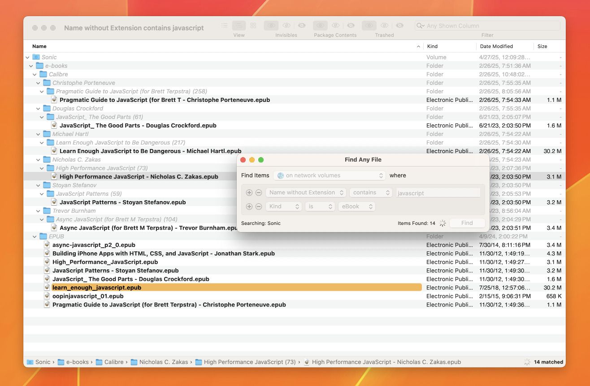This screenshot has height=386, width=590.
Task: Remove the Kind criterion using the minus button
Action: coord(259,206)
